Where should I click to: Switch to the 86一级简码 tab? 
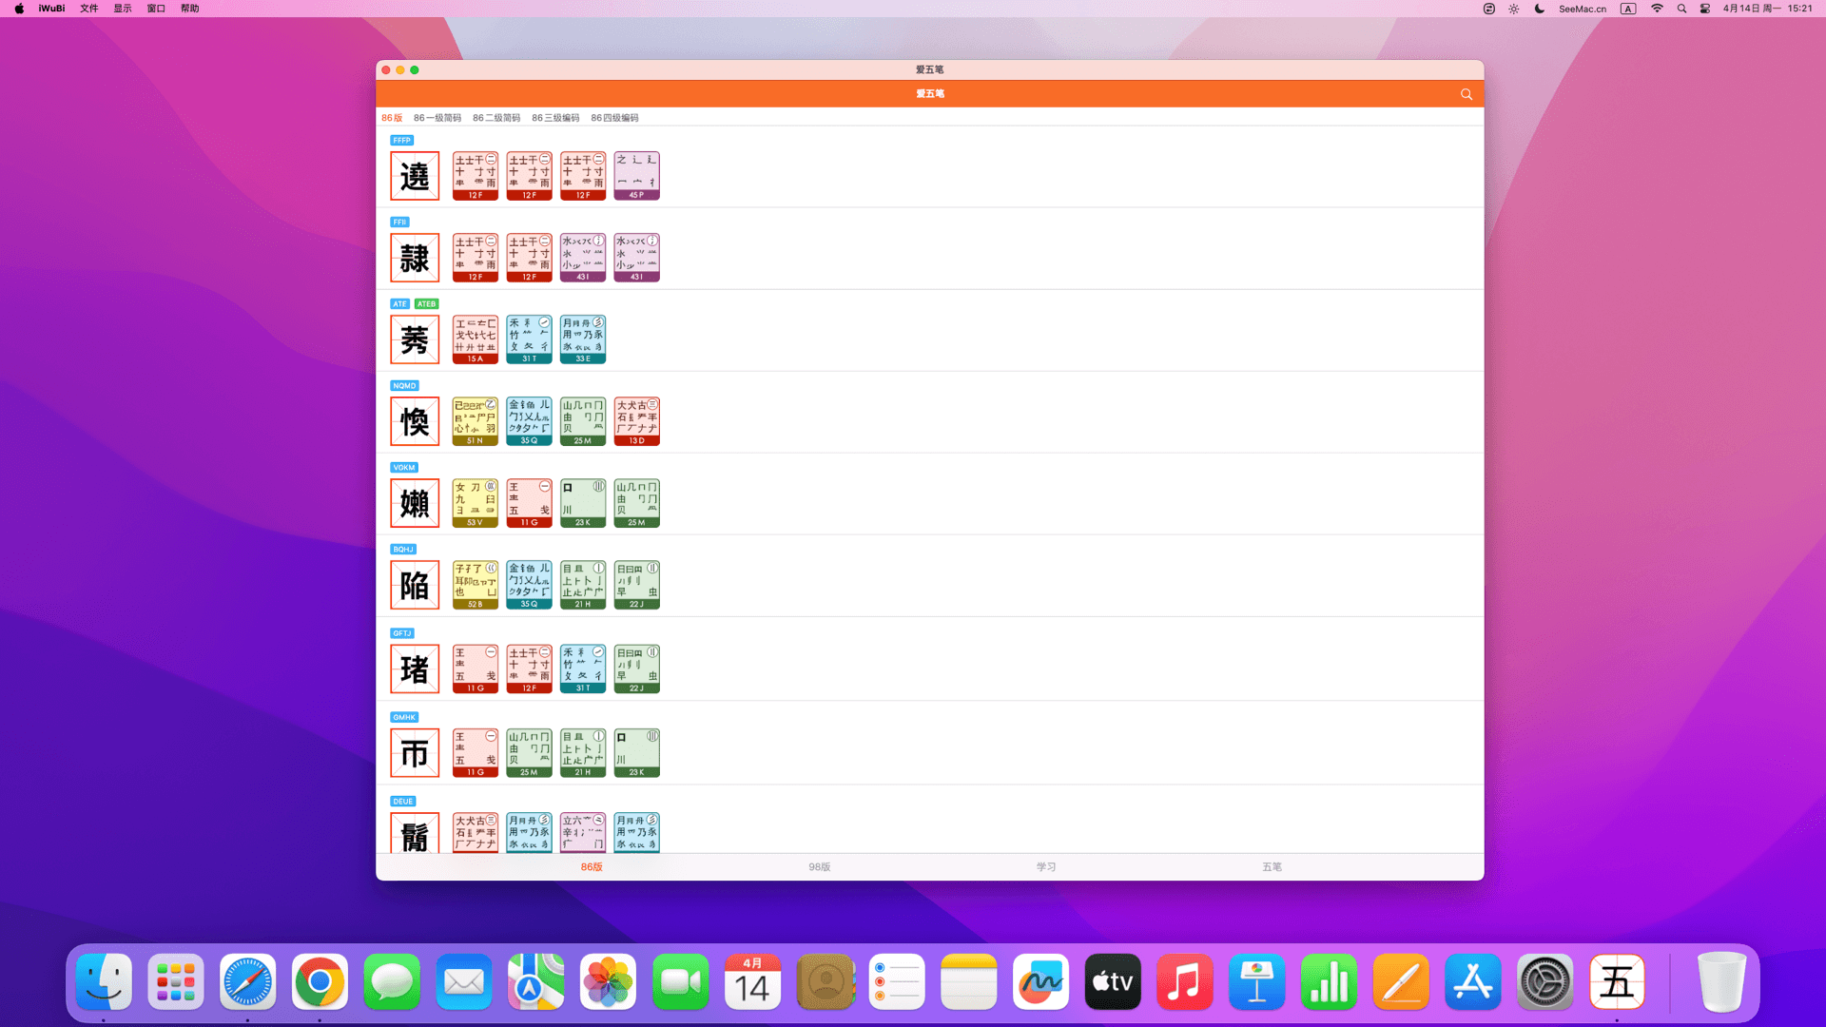pyautogui.click(x=437, y=118)
